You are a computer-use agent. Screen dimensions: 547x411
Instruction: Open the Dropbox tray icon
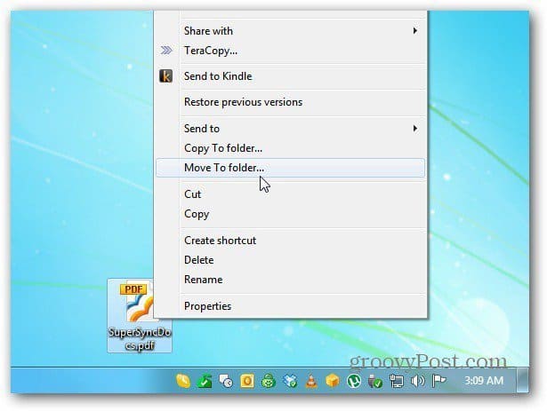[x=290, y=381]
